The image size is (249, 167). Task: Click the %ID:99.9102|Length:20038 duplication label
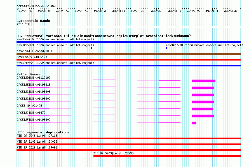coord(37,142)
